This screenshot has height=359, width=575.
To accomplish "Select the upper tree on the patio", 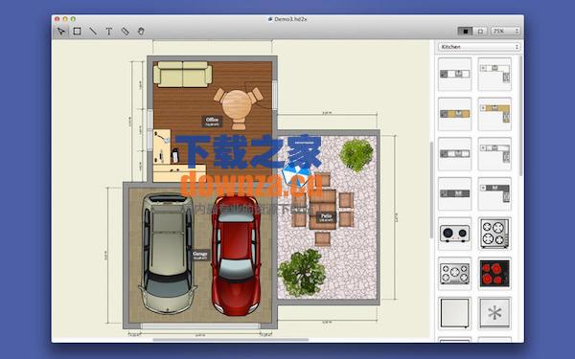I will [356, 155].
